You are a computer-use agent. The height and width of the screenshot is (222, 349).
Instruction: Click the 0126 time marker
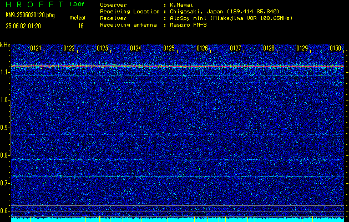click(x=203, y=48)
